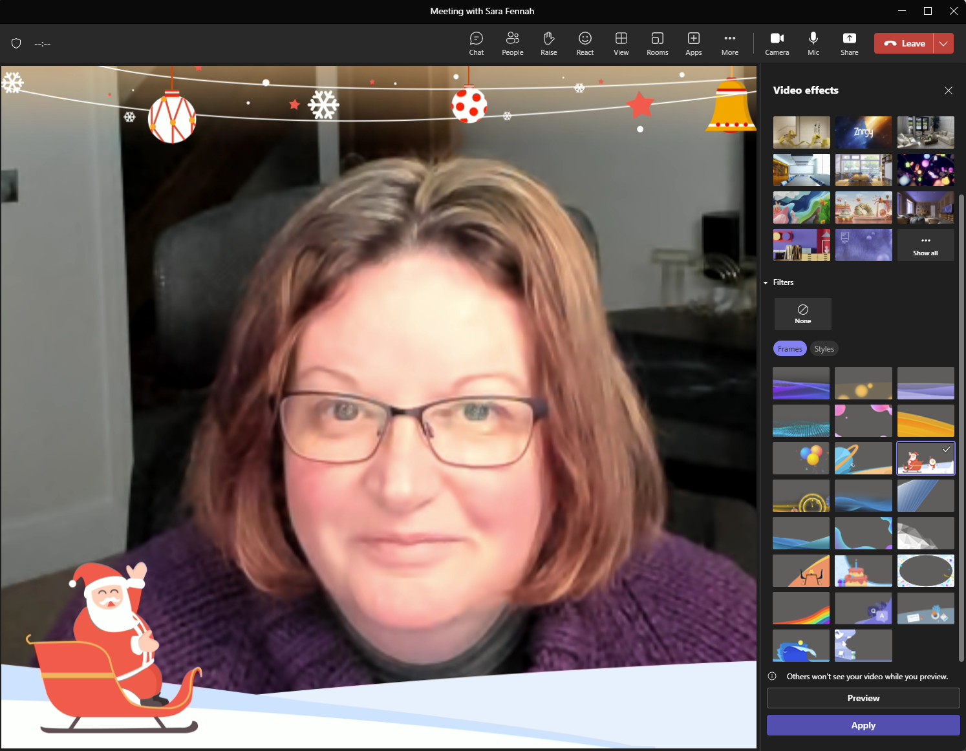This screenshot has width=966, height=751.
Task: Open the React emoji menu
Action: (585, 43)
